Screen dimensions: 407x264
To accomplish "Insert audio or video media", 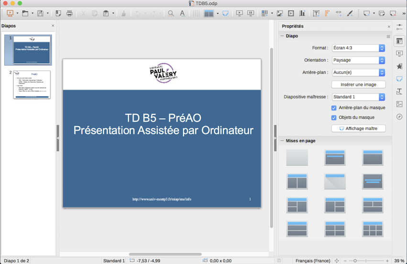I will [291, 13].
